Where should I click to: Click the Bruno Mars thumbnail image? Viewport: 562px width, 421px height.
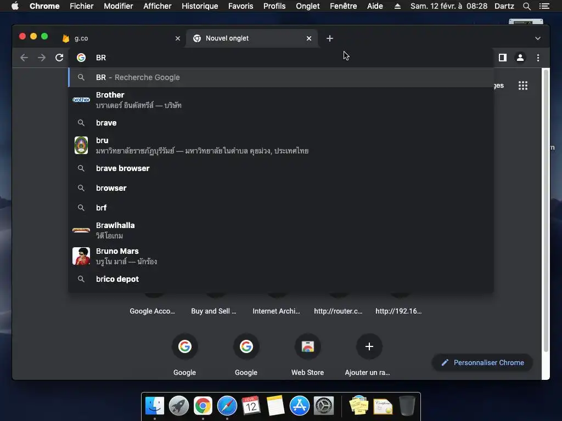tap(81, 256)
